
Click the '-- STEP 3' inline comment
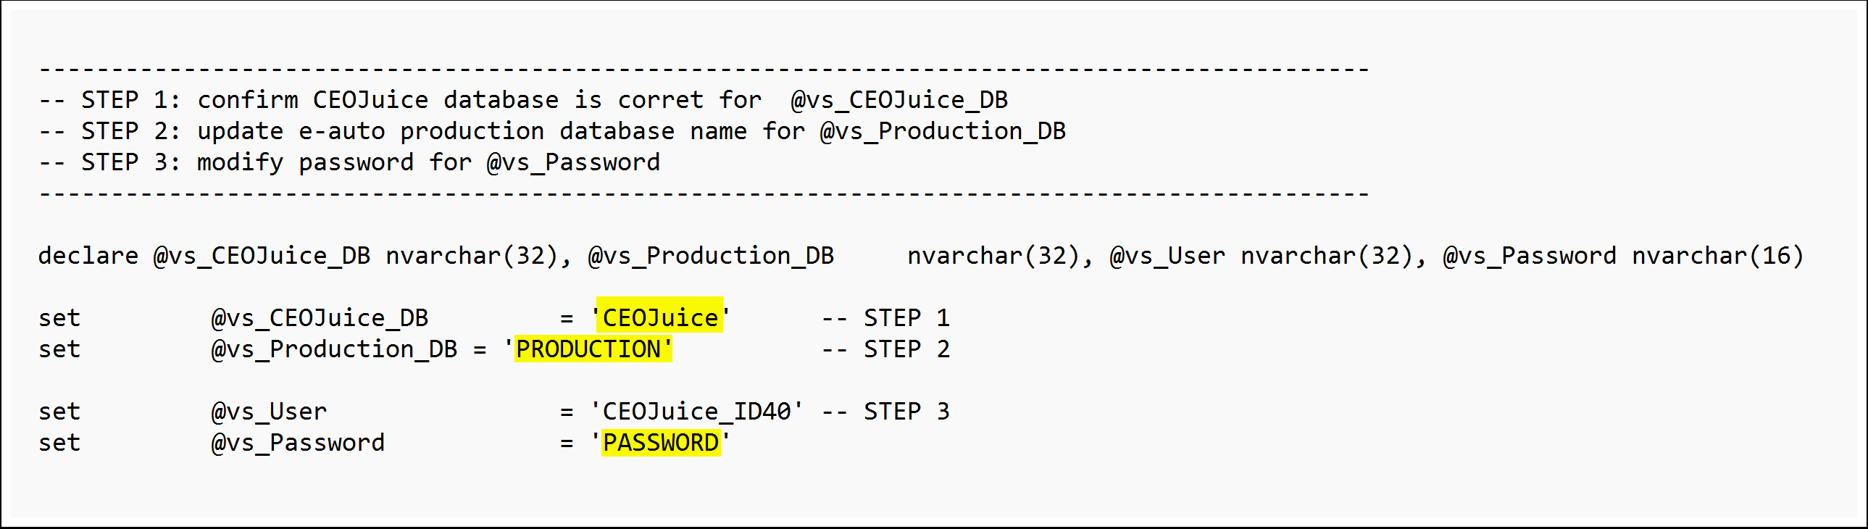click(885, 412)
